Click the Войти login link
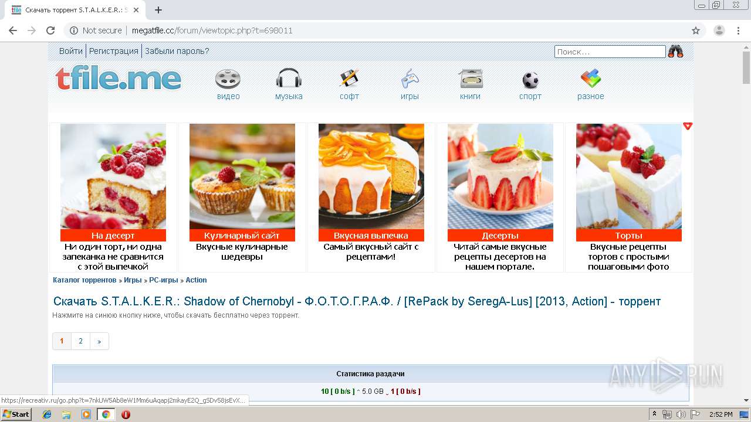 coord(71,51)
